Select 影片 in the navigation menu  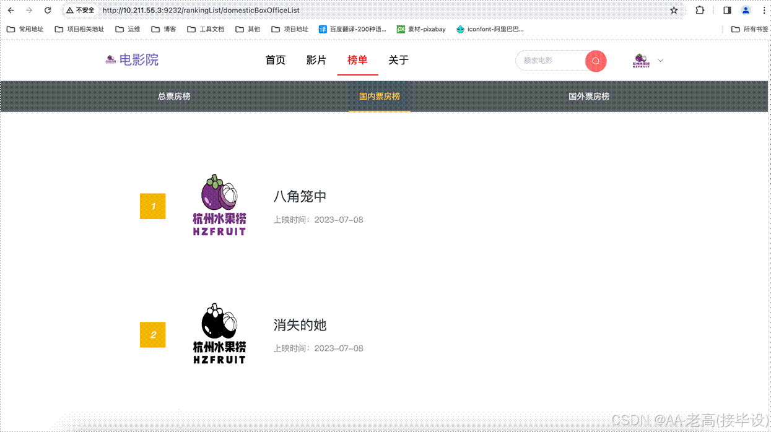click(316, 60)
